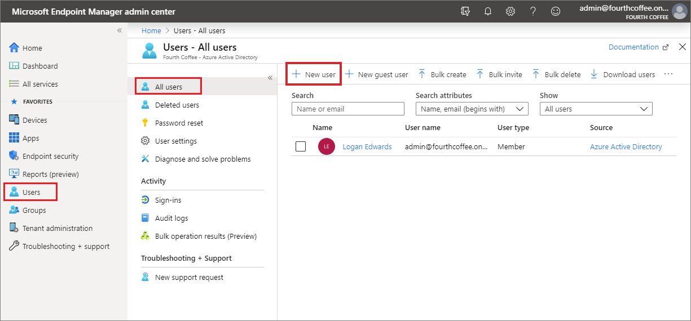Image resolution: width=691 pixels, height=321 pixels.
Task: Click the Bulk delete button
Action: coord(556,74)
